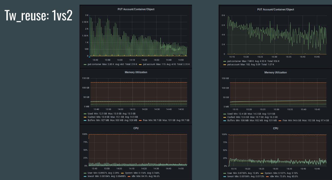Open the right Memory Utilization panel title
Image resolution: width=332 pixels, height=180 pixels.
[275, 72]
